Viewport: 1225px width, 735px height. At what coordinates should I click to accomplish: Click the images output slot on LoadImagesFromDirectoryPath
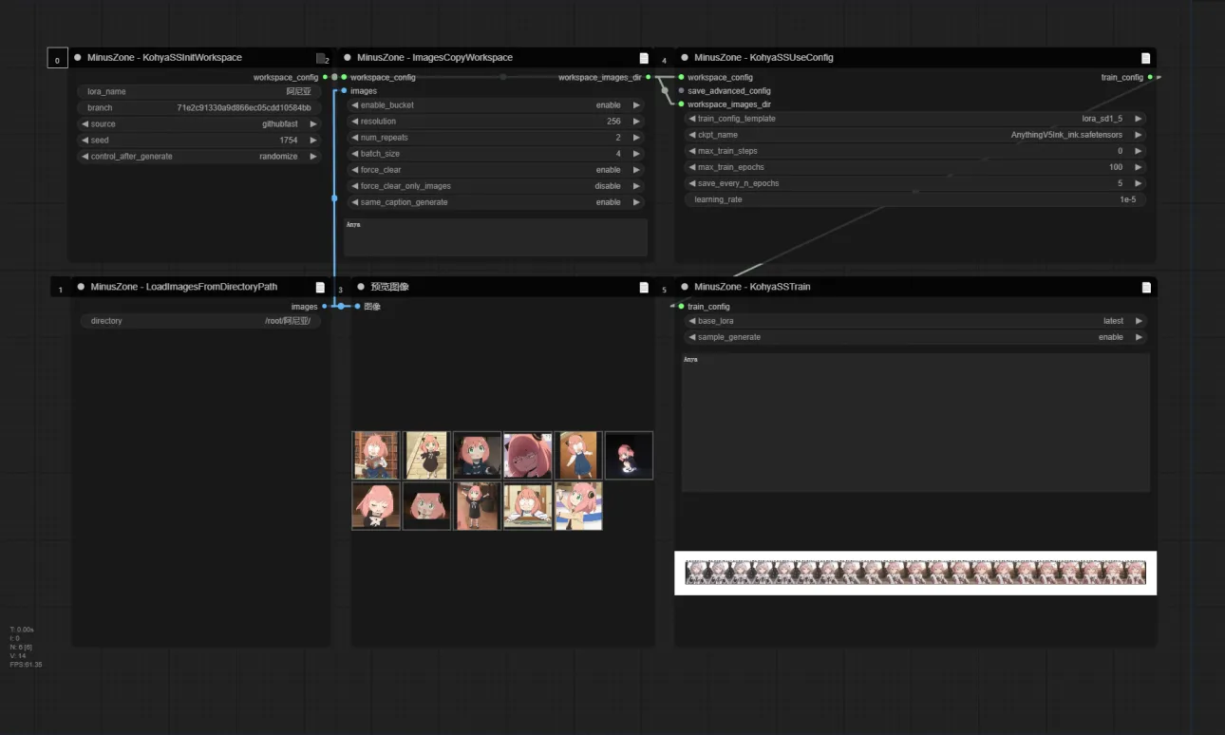(325, 307)
